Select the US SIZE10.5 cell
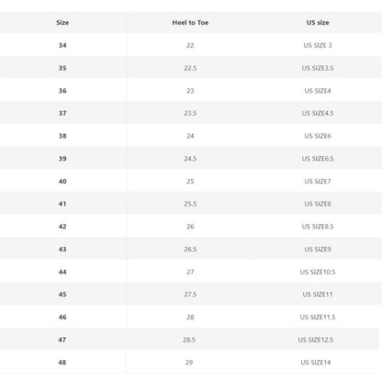Viewport: 382px width, 382px height. (318, 272)
